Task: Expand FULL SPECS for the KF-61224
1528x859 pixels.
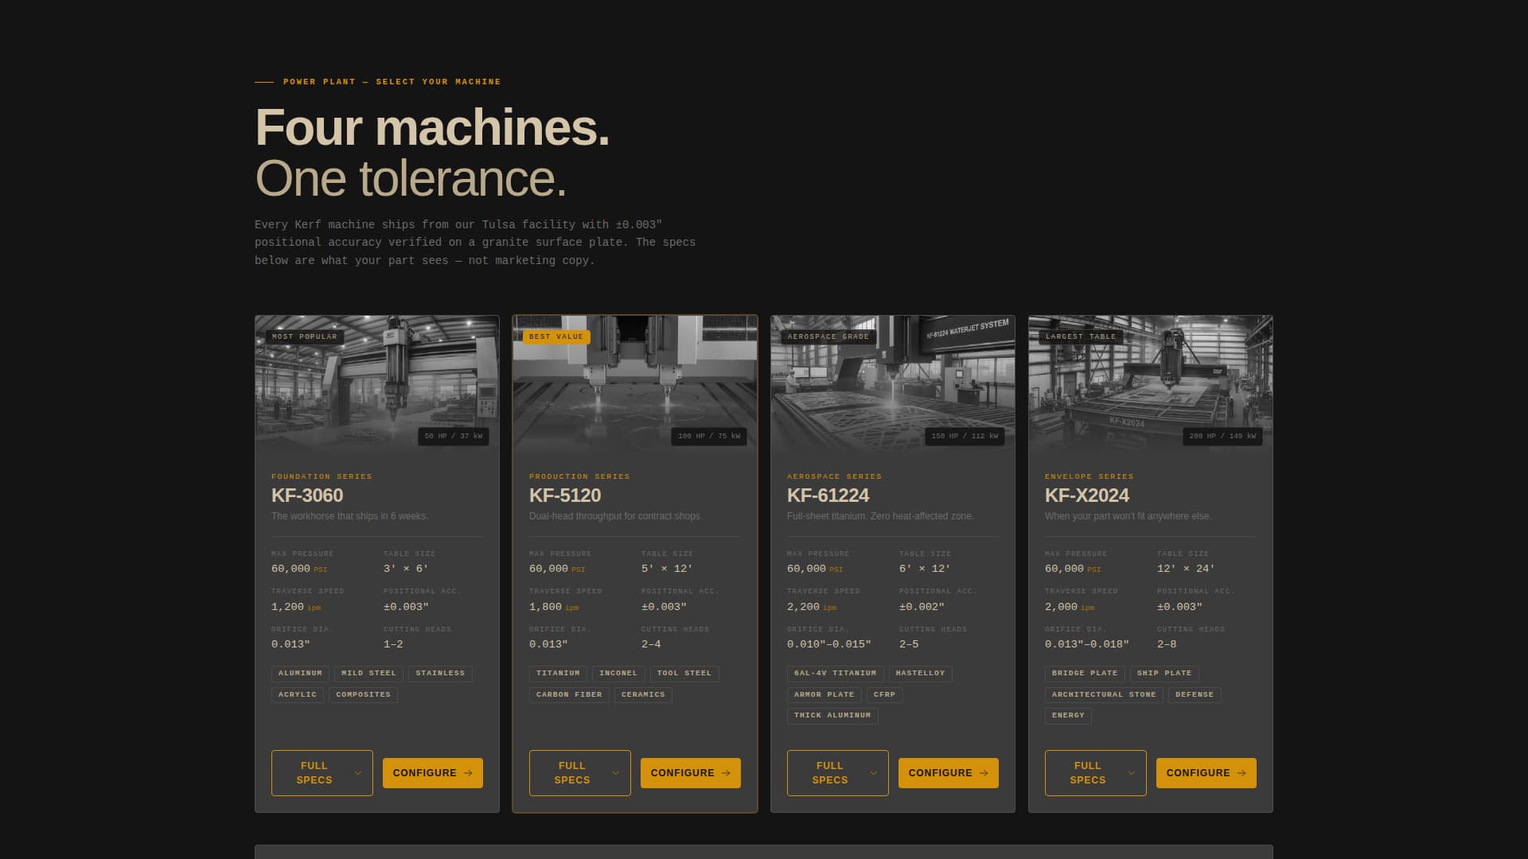Action: click(x=837, y=772)
